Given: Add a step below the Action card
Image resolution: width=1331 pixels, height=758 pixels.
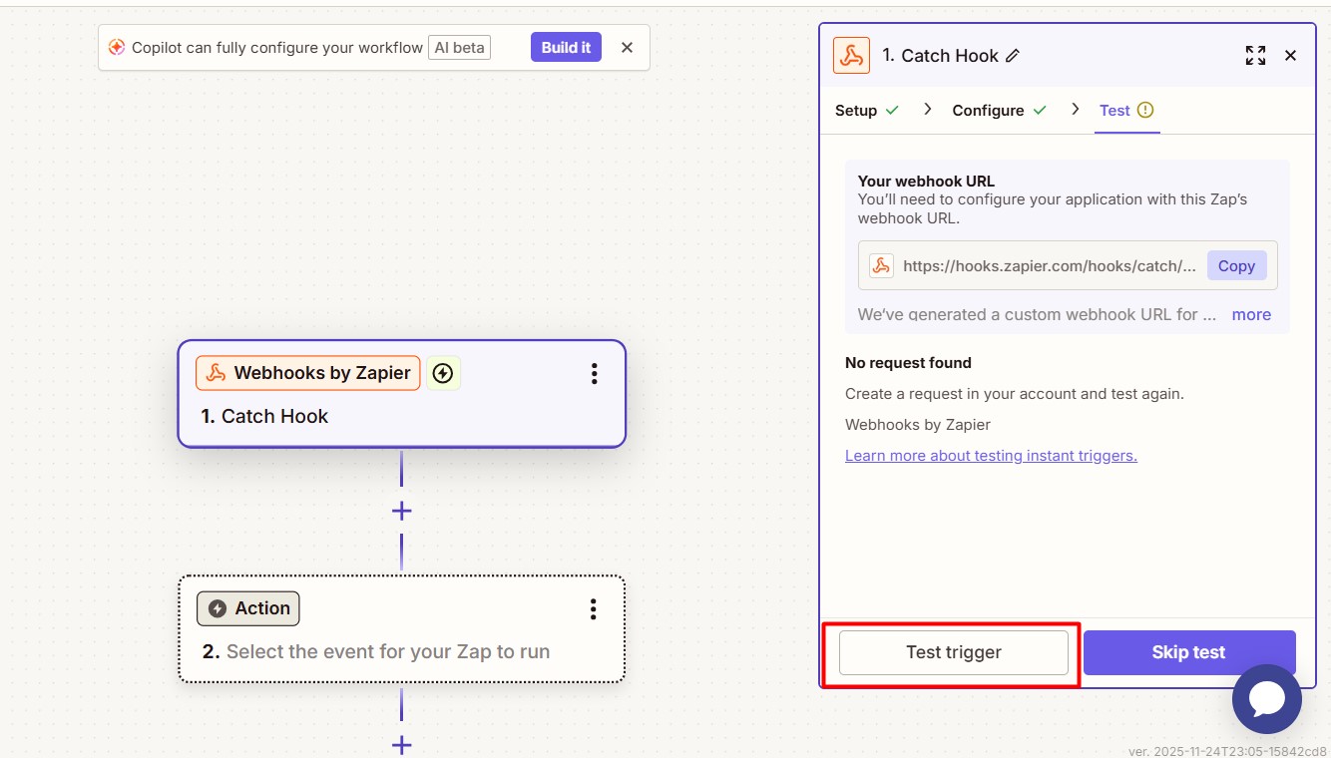Looking at the screenshot, I should tap(401, 744).
